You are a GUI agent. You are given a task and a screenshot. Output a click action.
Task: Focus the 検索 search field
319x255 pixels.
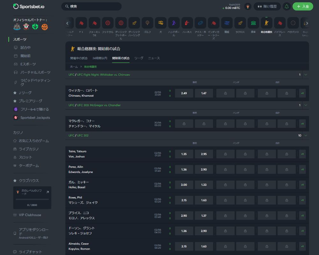pyautogui.click(x=91, y=6)
